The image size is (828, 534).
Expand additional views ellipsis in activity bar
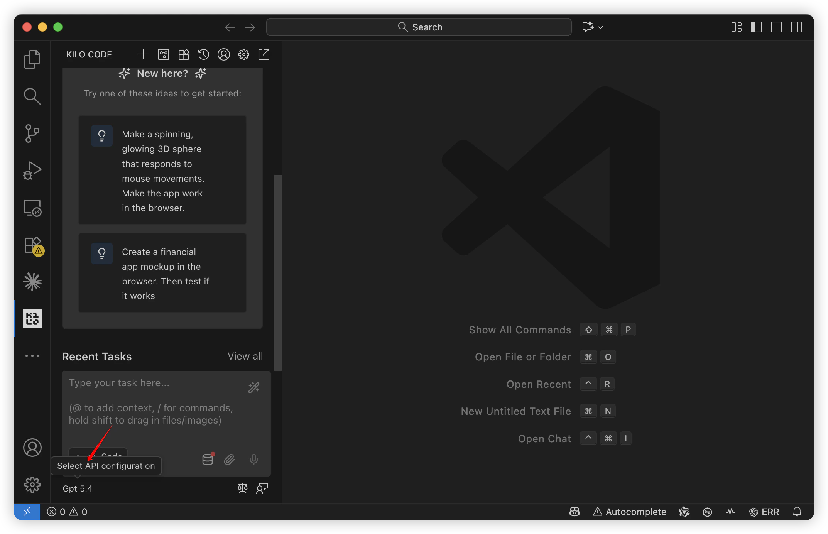32,356
